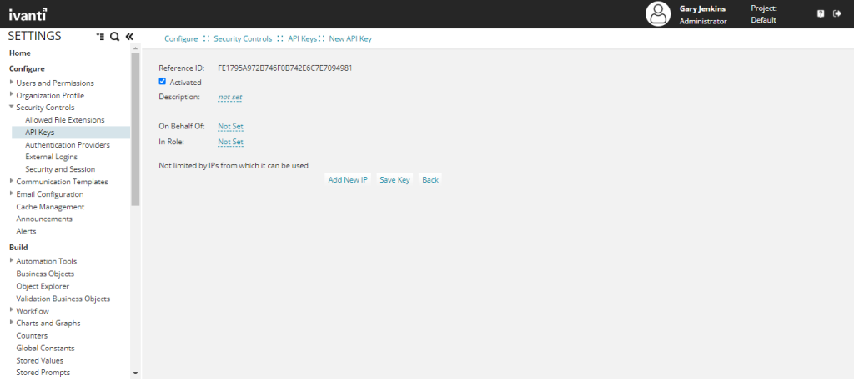This screenshot has width=854, height=392.
Task: Set the In Role value
Action: coord(230,142)
